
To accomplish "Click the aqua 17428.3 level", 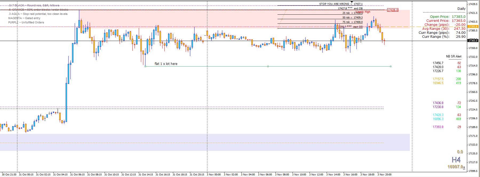I will click(x=438, y=115).
